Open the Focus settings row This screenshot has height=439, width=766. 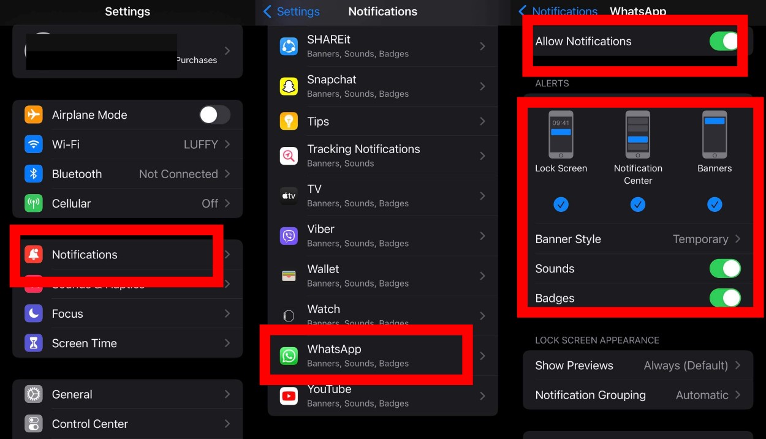pos(127,313)
